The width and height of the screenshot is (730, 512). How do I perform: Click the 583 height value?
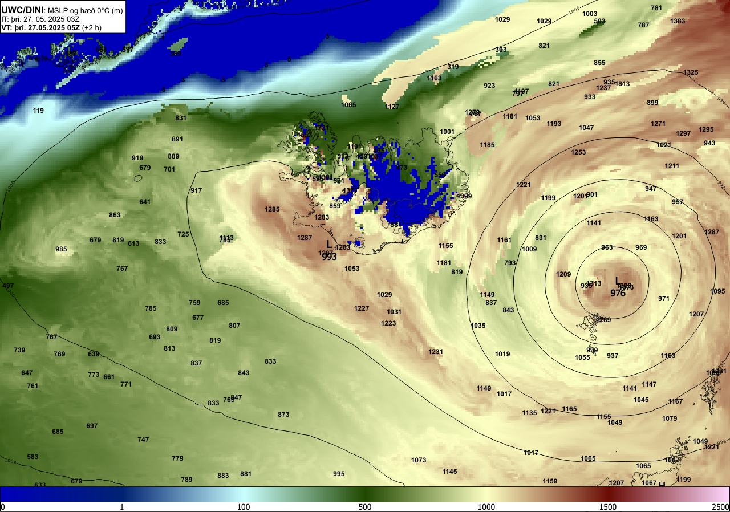pyautogui.click(x=33, y=457)
